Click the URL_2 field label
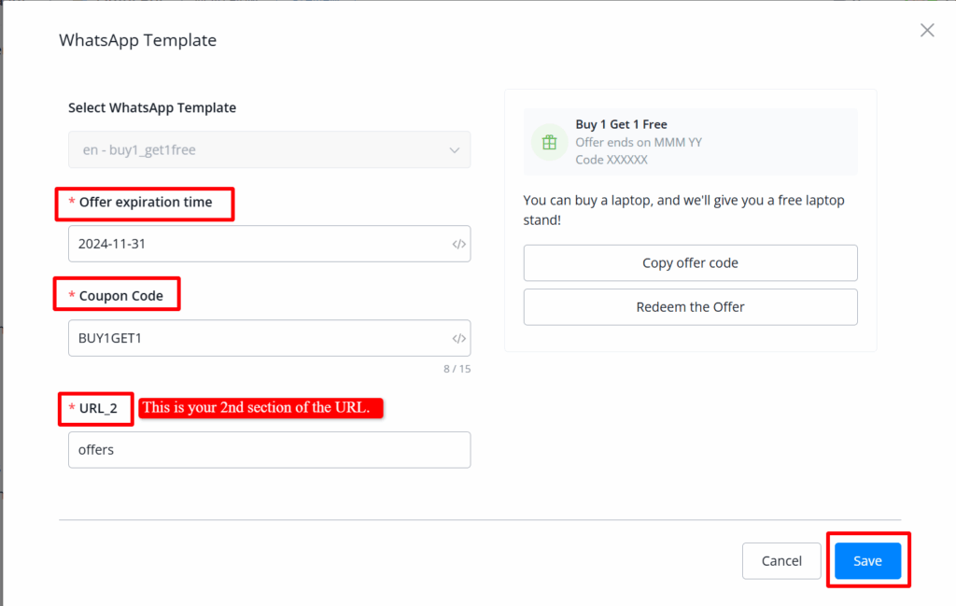The height and width of the screenshot is (606, 956). [x=101, y=408]
